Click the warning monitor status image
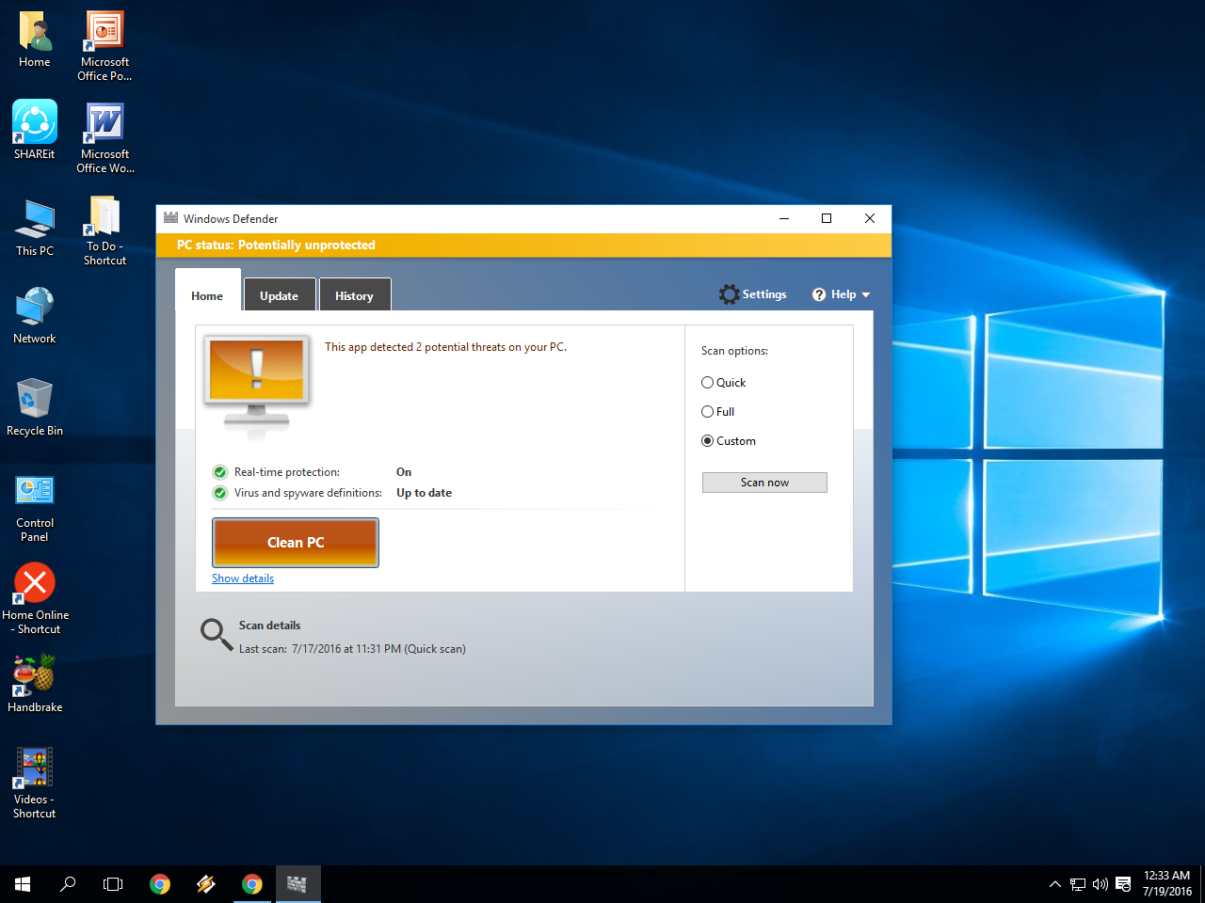1205x903 pixels. (x=257, y=386)
